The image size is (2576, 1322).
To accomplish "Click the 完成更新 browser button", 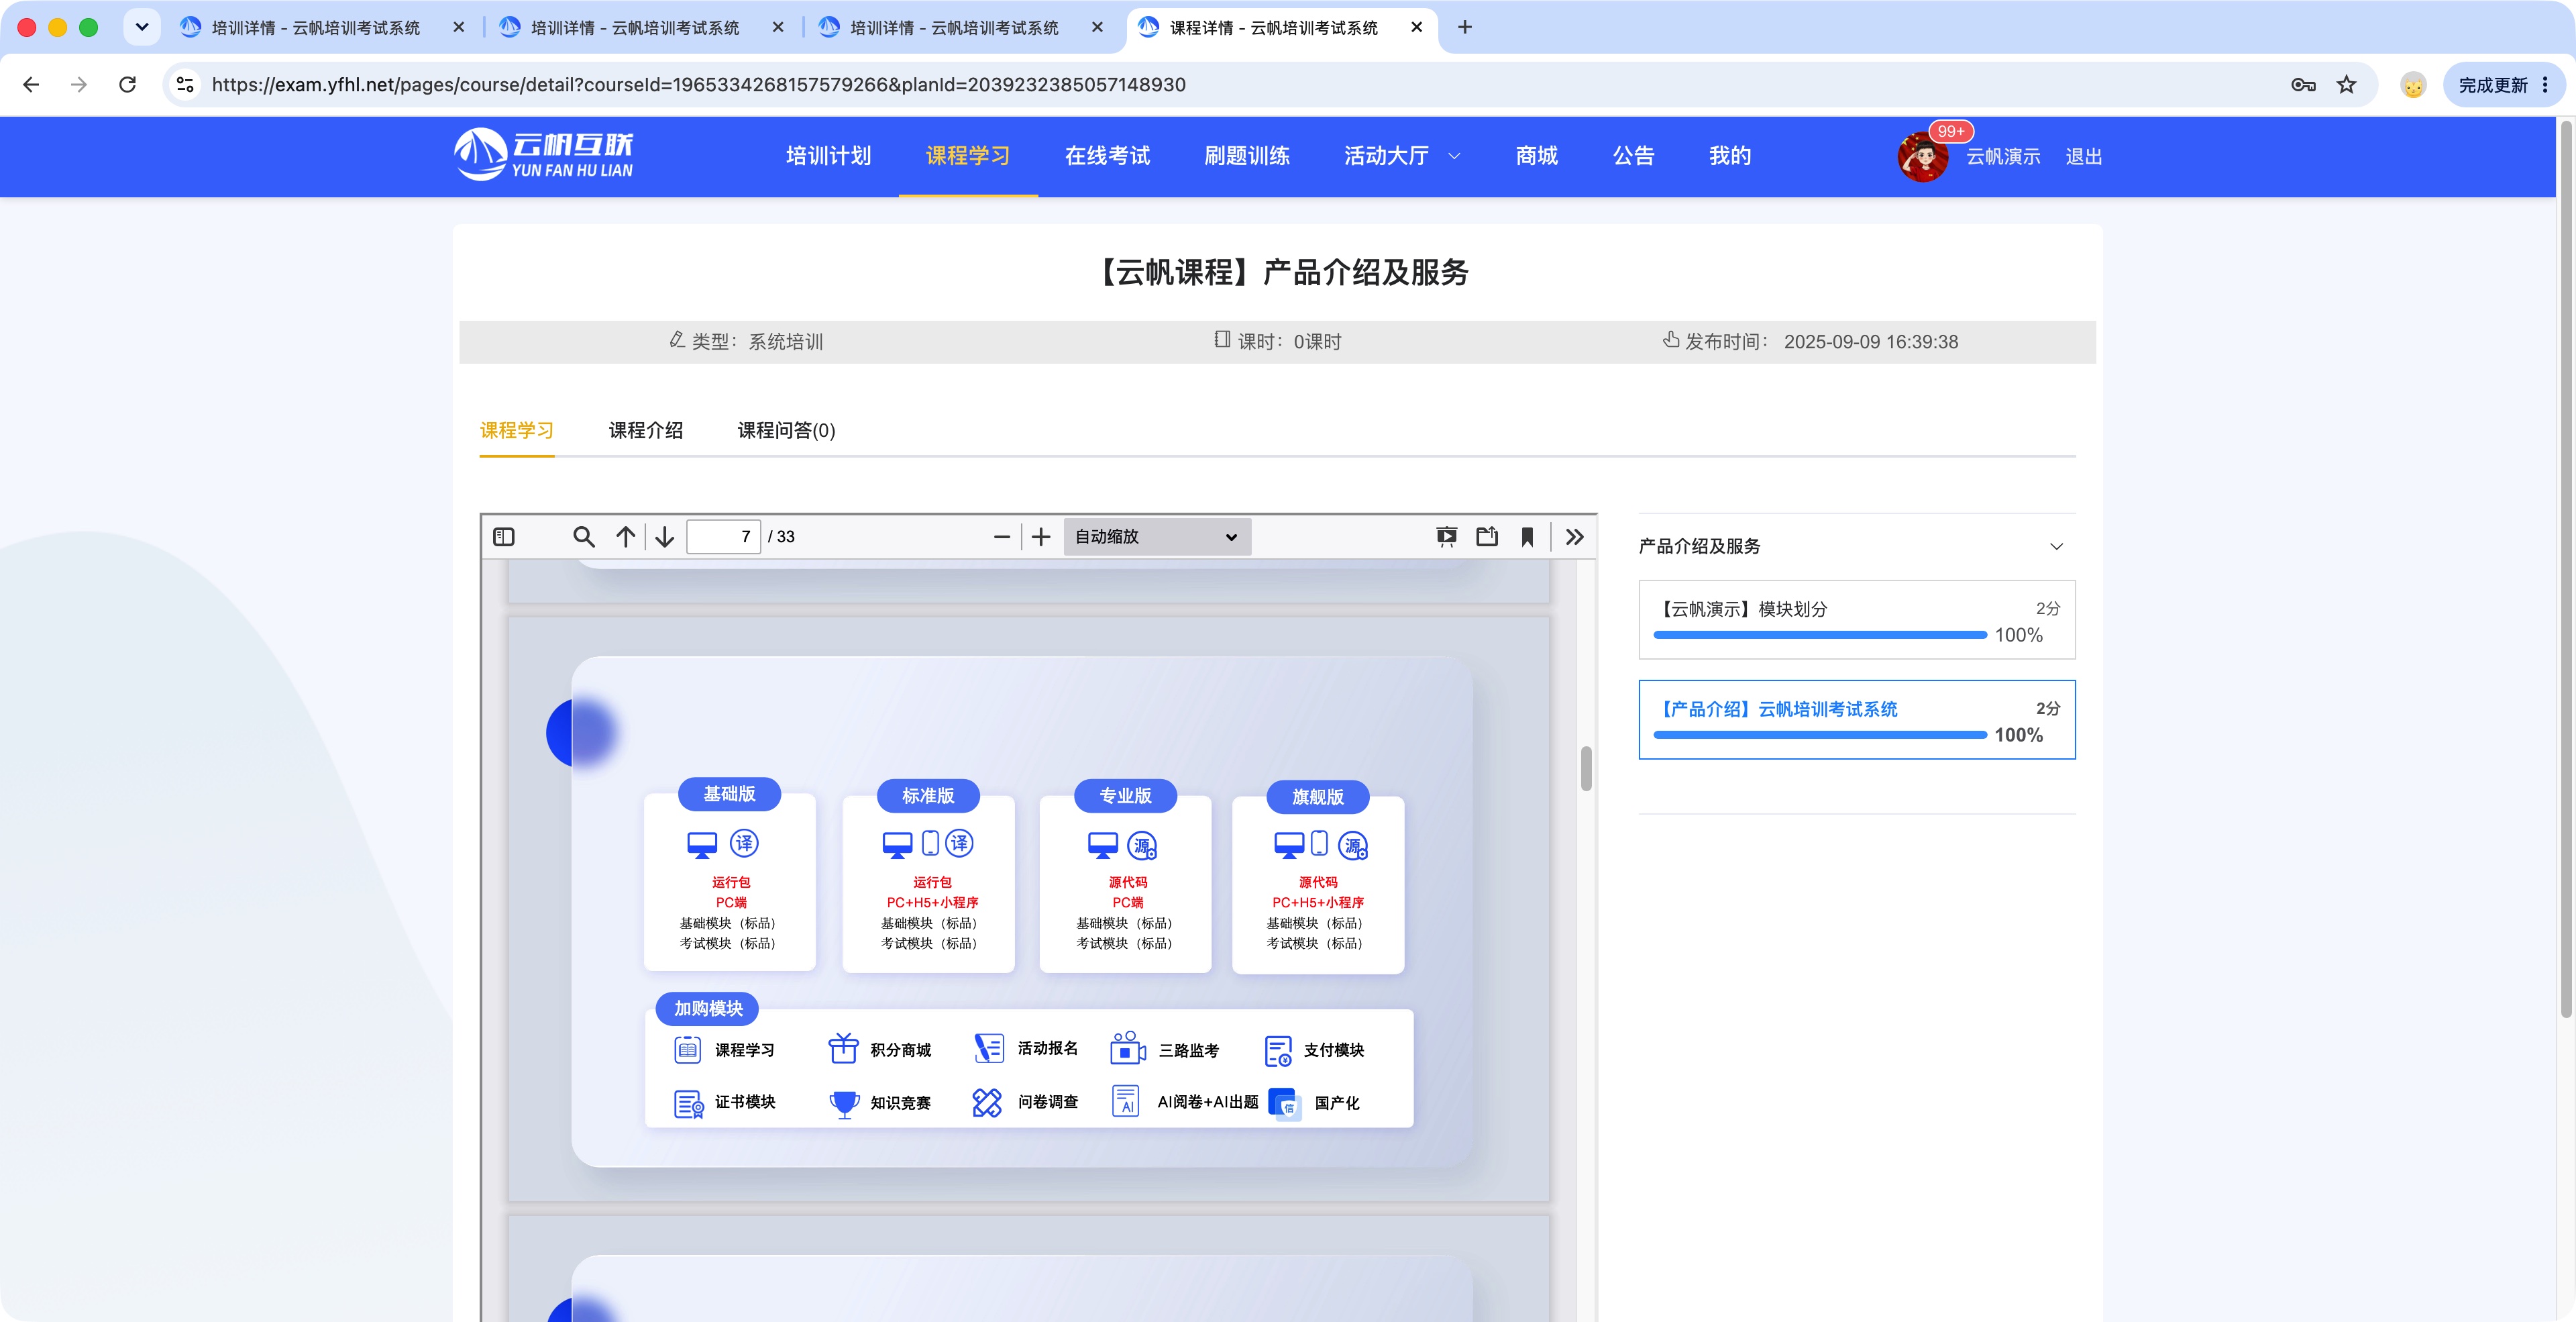I will 2503,85.
